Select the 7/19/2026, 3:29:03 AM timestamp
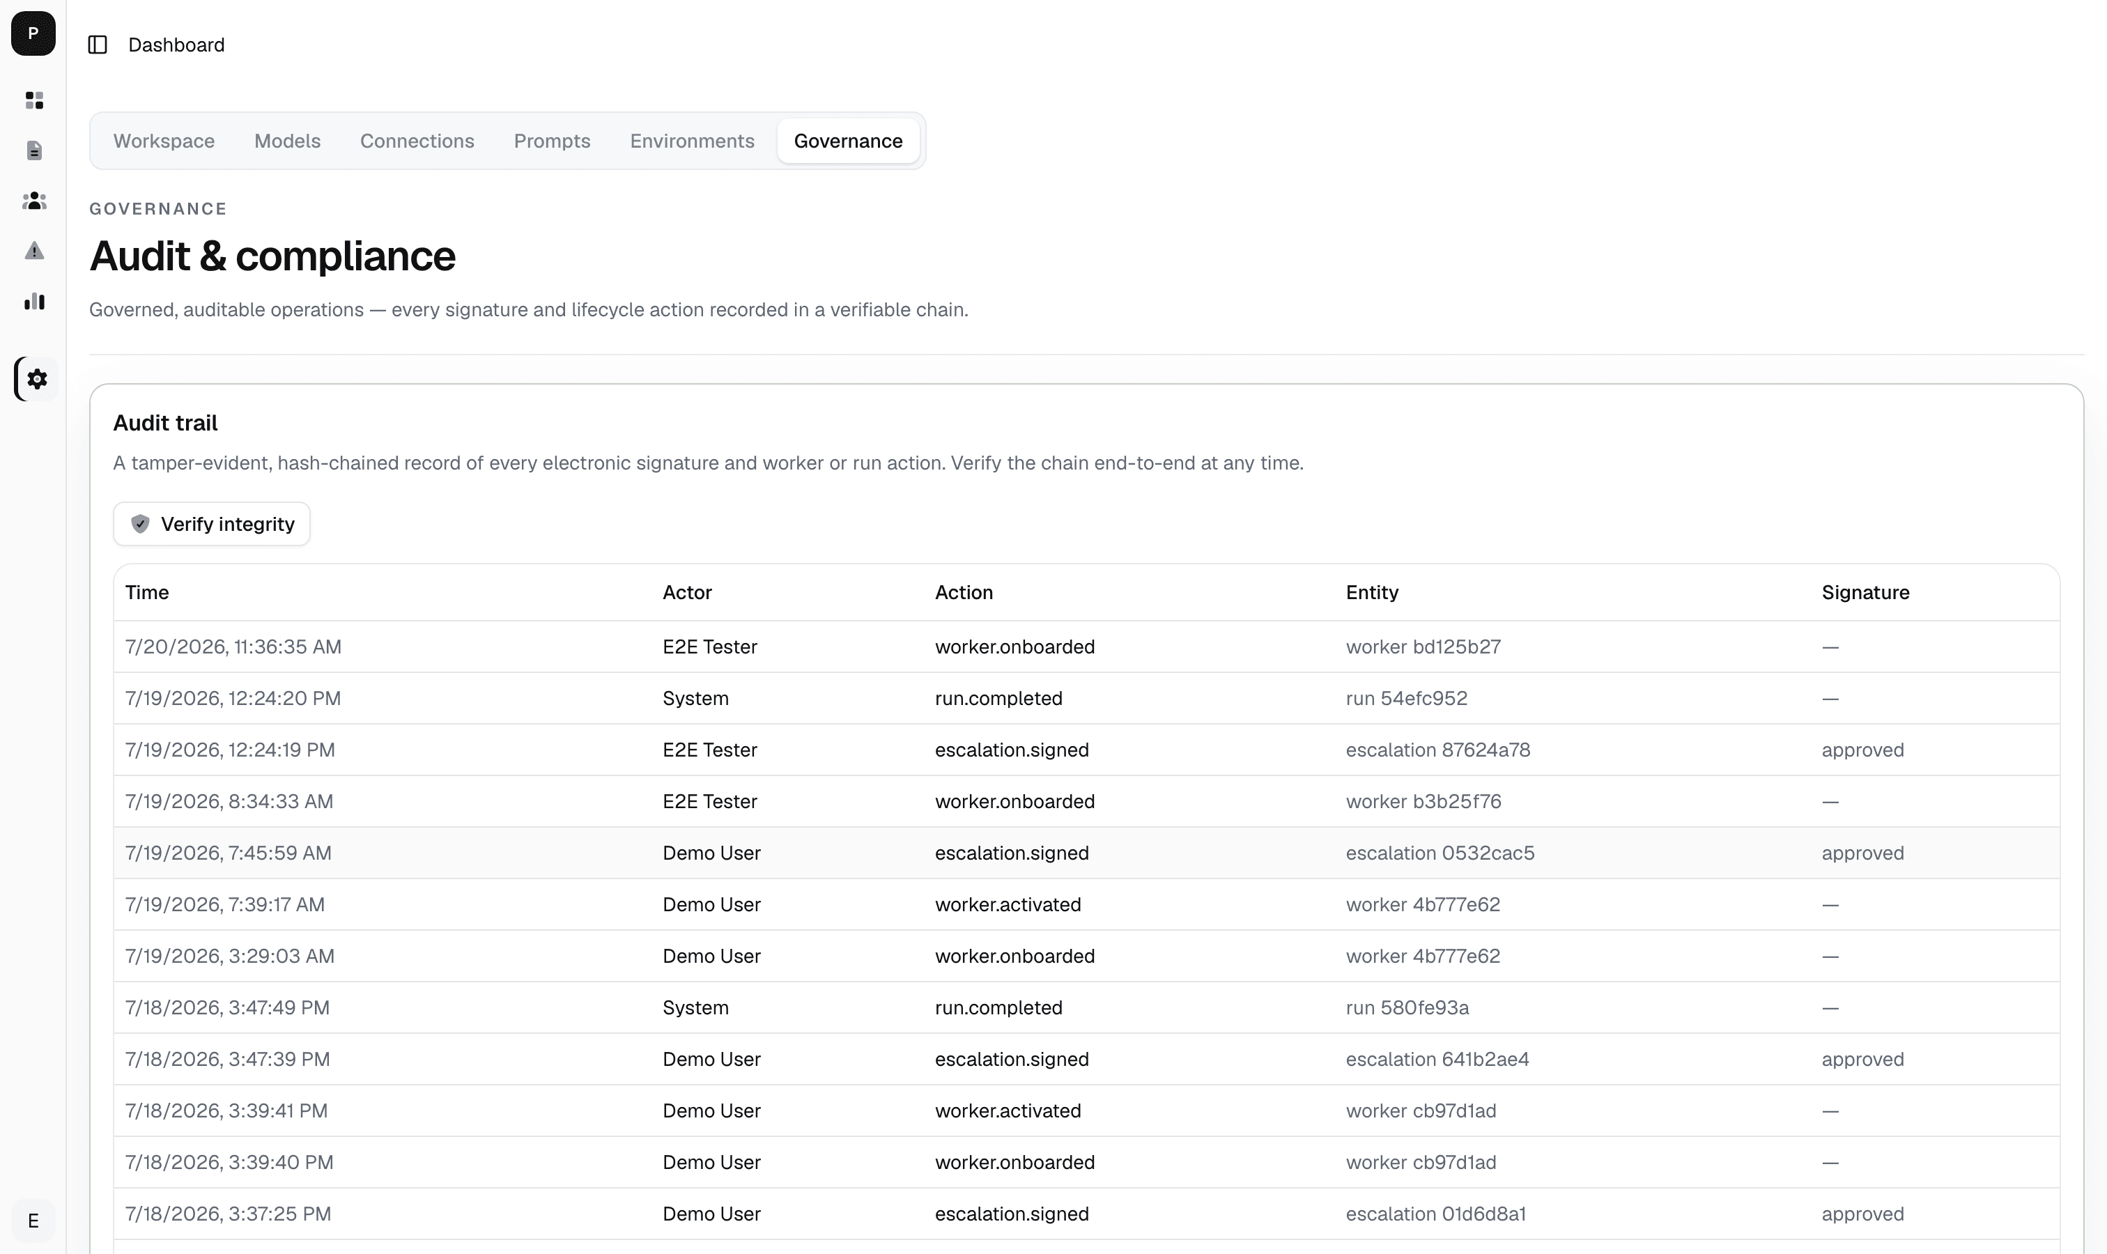The width and height of the screenshot is (2107, 1254). point(230,956)
